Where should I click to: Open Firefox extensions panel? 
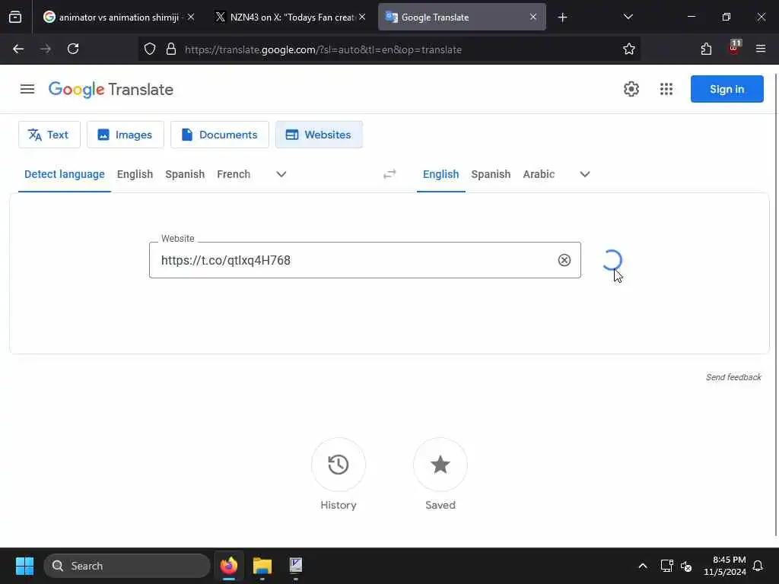point(706,49)
